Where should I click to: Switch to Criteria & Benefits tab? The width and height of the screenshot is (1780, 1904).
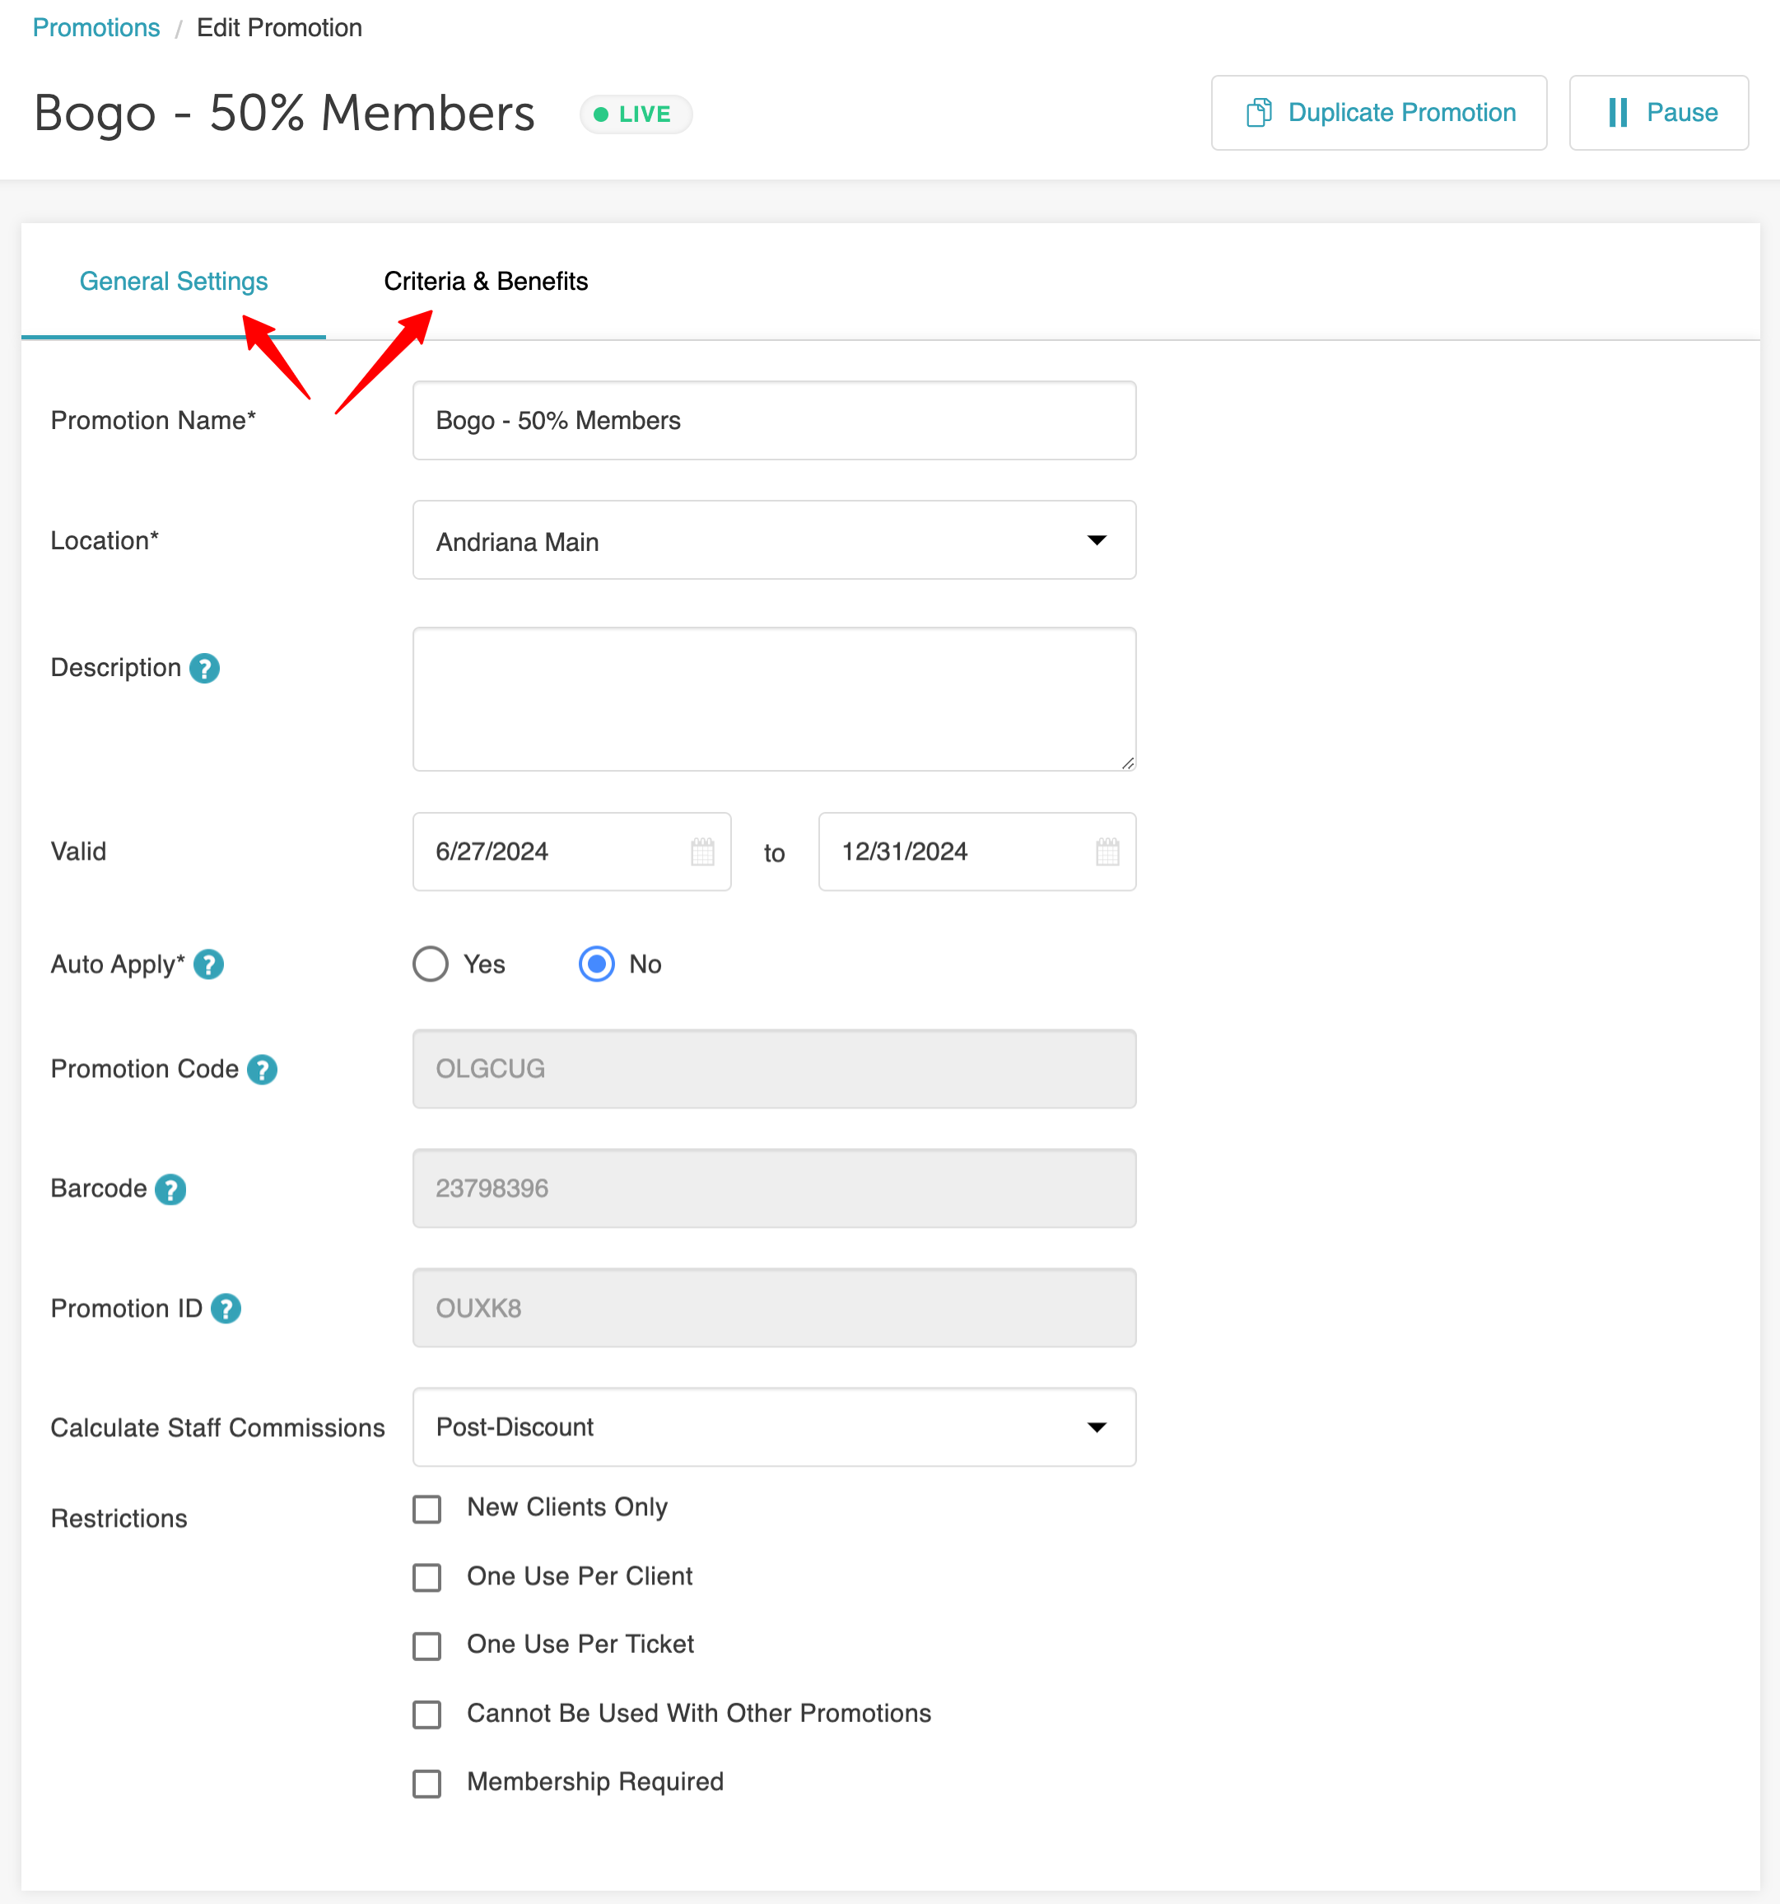pos(486,282)
